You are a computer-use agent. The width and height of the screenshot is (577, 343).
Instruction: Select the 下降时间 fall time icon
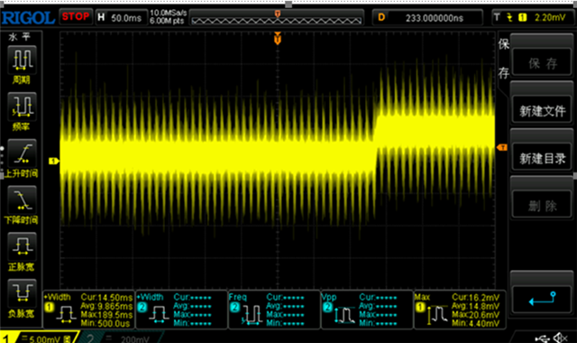point(22,200)
